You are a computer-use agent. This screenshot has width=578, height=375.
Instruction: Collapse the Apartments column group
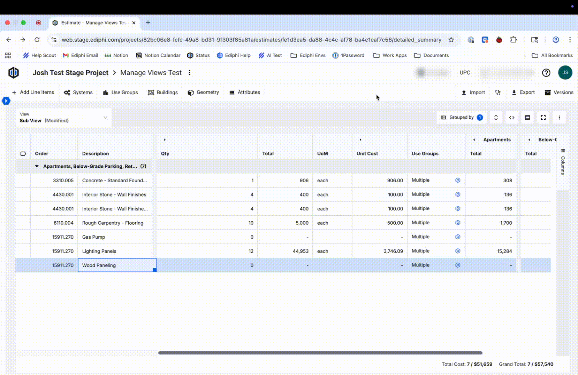pyautogui.click(x=474, y=140)
